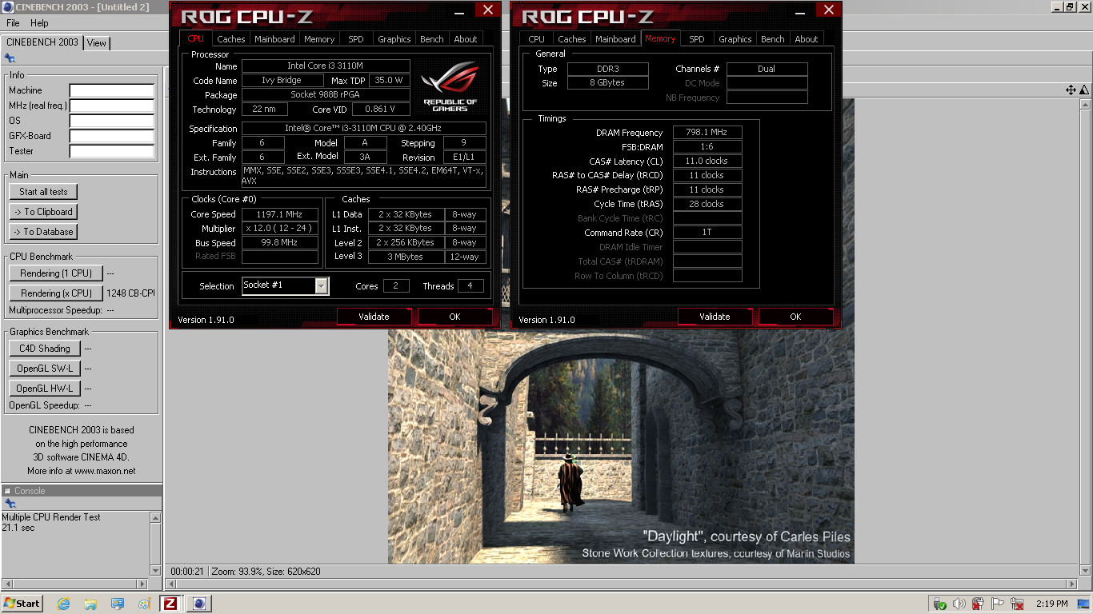Click the pushpin icon in the Console panel
Image resolution: width=1093 pixels, height=614 pixels.
(10, 504)
